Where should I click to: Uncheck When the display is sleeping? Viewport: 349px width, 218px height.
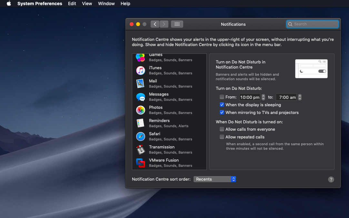(x=222, y=105)
